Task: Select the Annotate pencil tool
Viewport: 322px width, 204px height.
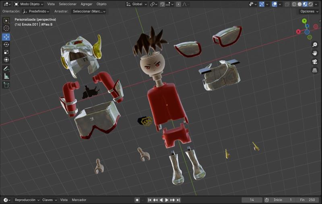Action: [x=6, y=69]
